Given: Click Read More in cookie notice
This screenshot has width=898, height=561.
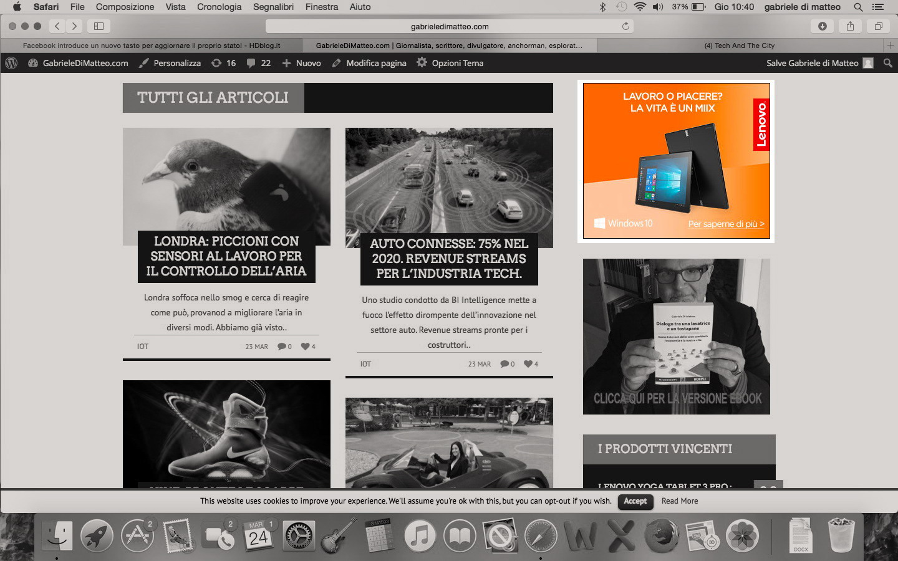Looking at the screenshot, I should tap(680, 501).
